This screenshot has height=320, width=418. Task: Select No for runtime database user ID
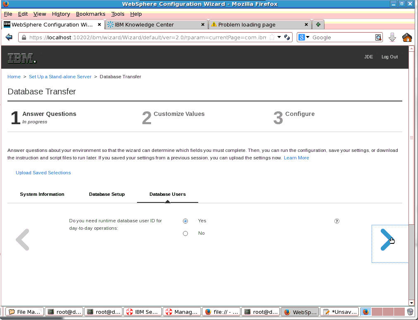click(185, 233)
